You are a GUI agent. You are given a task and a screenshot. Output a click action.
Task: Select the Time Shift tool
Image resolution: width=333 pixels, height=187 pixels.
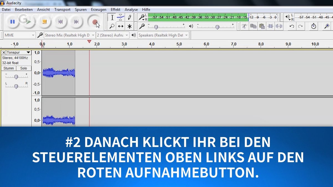[120, 26]
